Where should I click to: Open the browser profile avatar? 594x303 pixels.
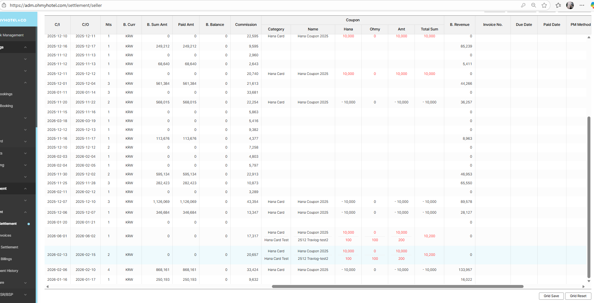pos(570,5)
